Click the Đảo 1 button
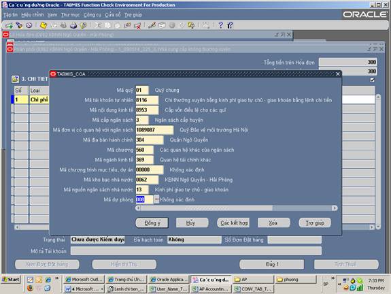This screenshot has width=391, height=294. (271, 264)
